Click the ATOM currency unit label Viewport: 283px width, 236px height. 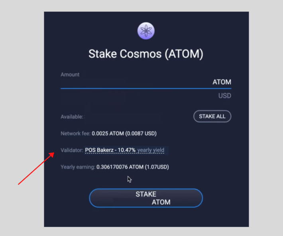pyautogui.click(x=222, y=82)
